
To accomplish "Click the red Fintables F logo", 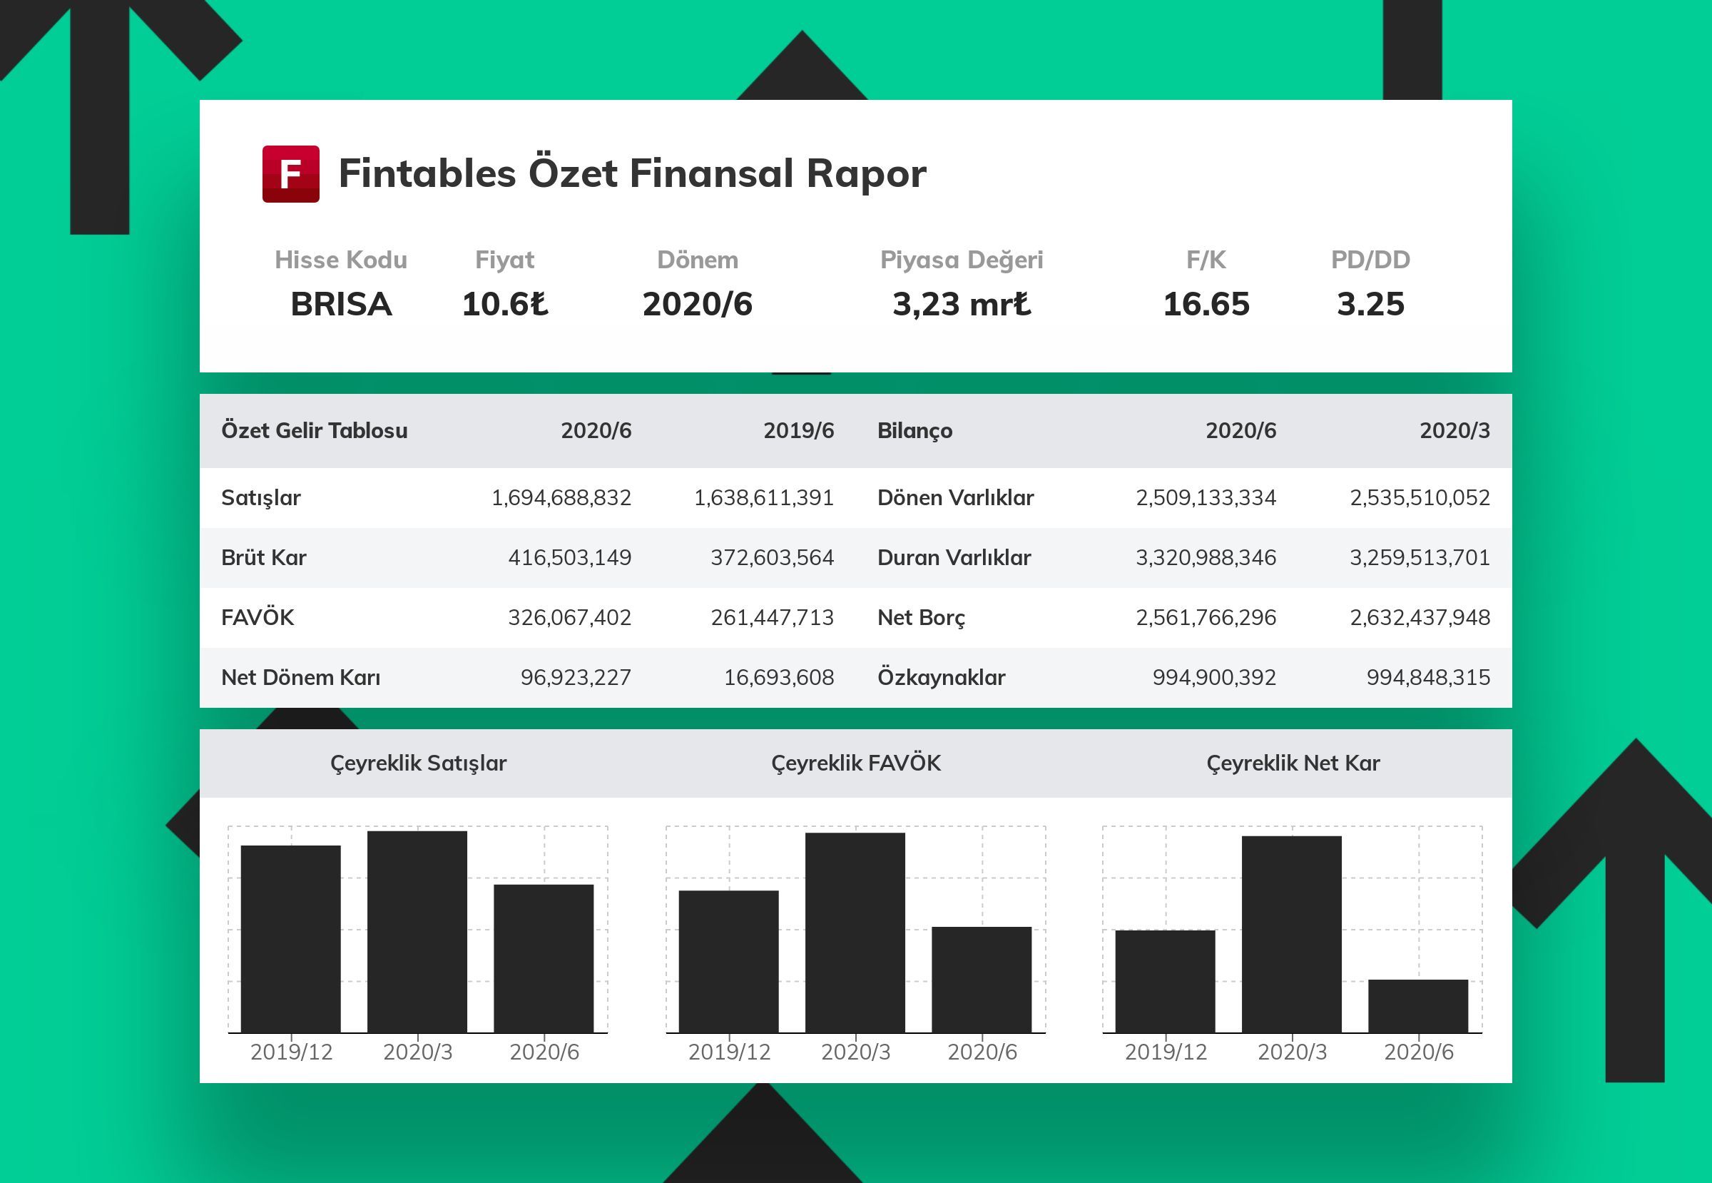I will [290, 173].
